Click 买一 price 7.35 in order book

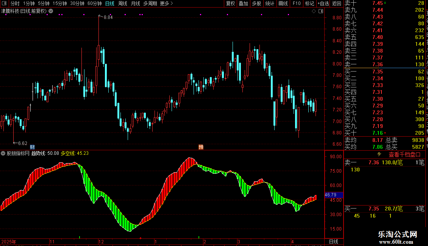tap(378, 72)
